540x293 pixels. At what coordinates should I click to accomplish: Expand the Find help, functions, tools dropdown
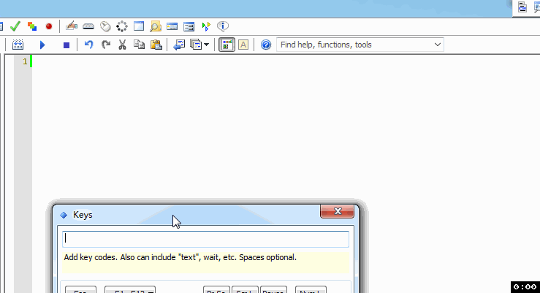pos(438,45)
